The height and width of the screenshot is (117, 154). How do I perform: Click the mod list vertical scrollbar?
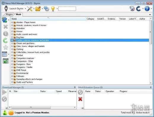coord(150,32)
